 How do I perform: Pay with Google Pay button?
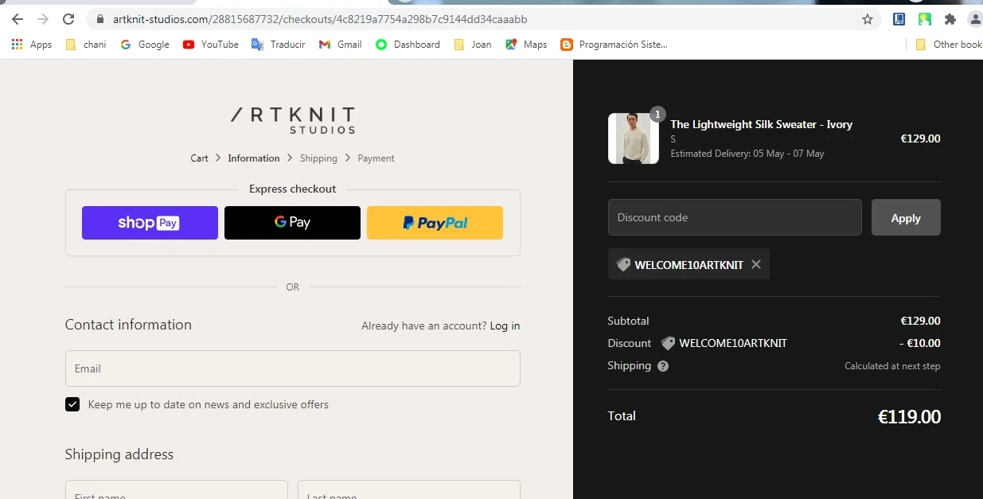(x=292, y=223)
